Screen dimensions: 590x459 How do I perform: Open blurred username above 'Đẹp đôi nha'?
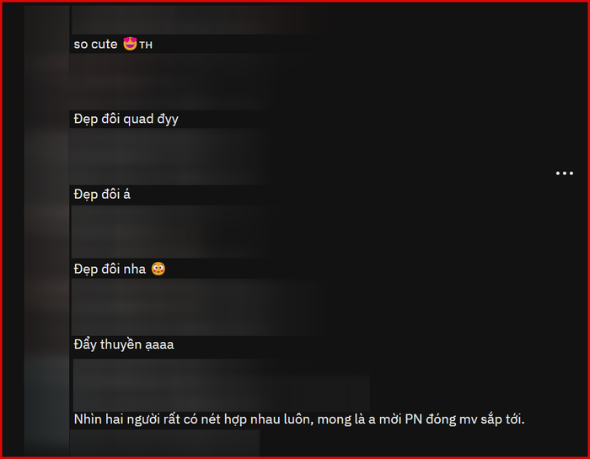[x=173, y=232]
